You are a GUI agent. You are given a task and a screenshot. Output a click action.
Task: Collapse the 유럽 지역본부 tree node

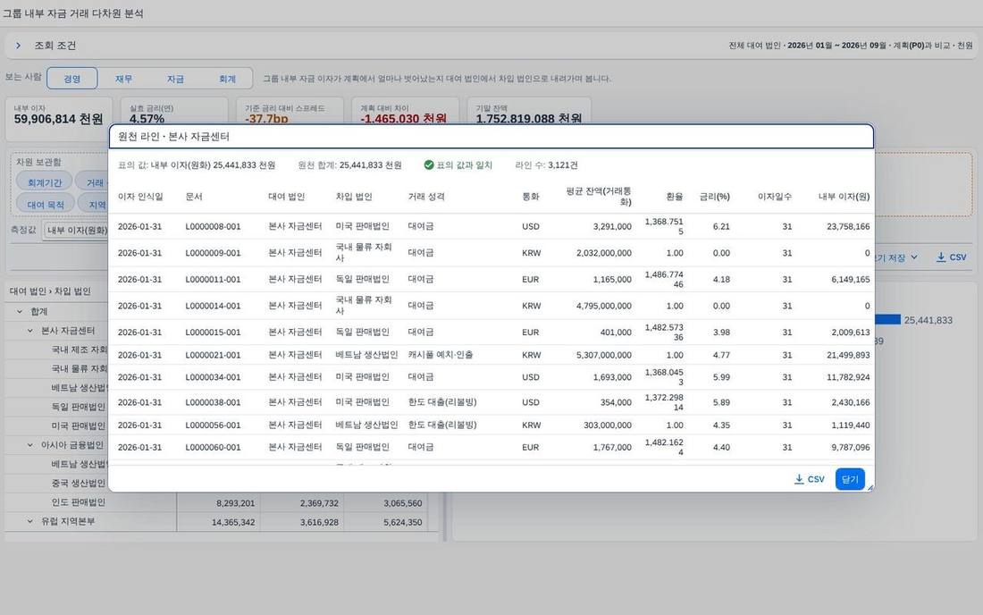(29, 521)
